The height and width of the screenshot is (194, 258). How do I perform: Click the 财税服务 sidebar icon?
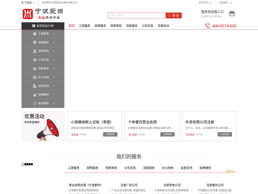coord(35,42)
